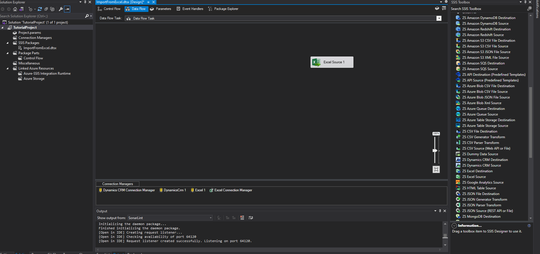
Task: Open Solution Explorer window position dropdown
Action: point(80,2)
